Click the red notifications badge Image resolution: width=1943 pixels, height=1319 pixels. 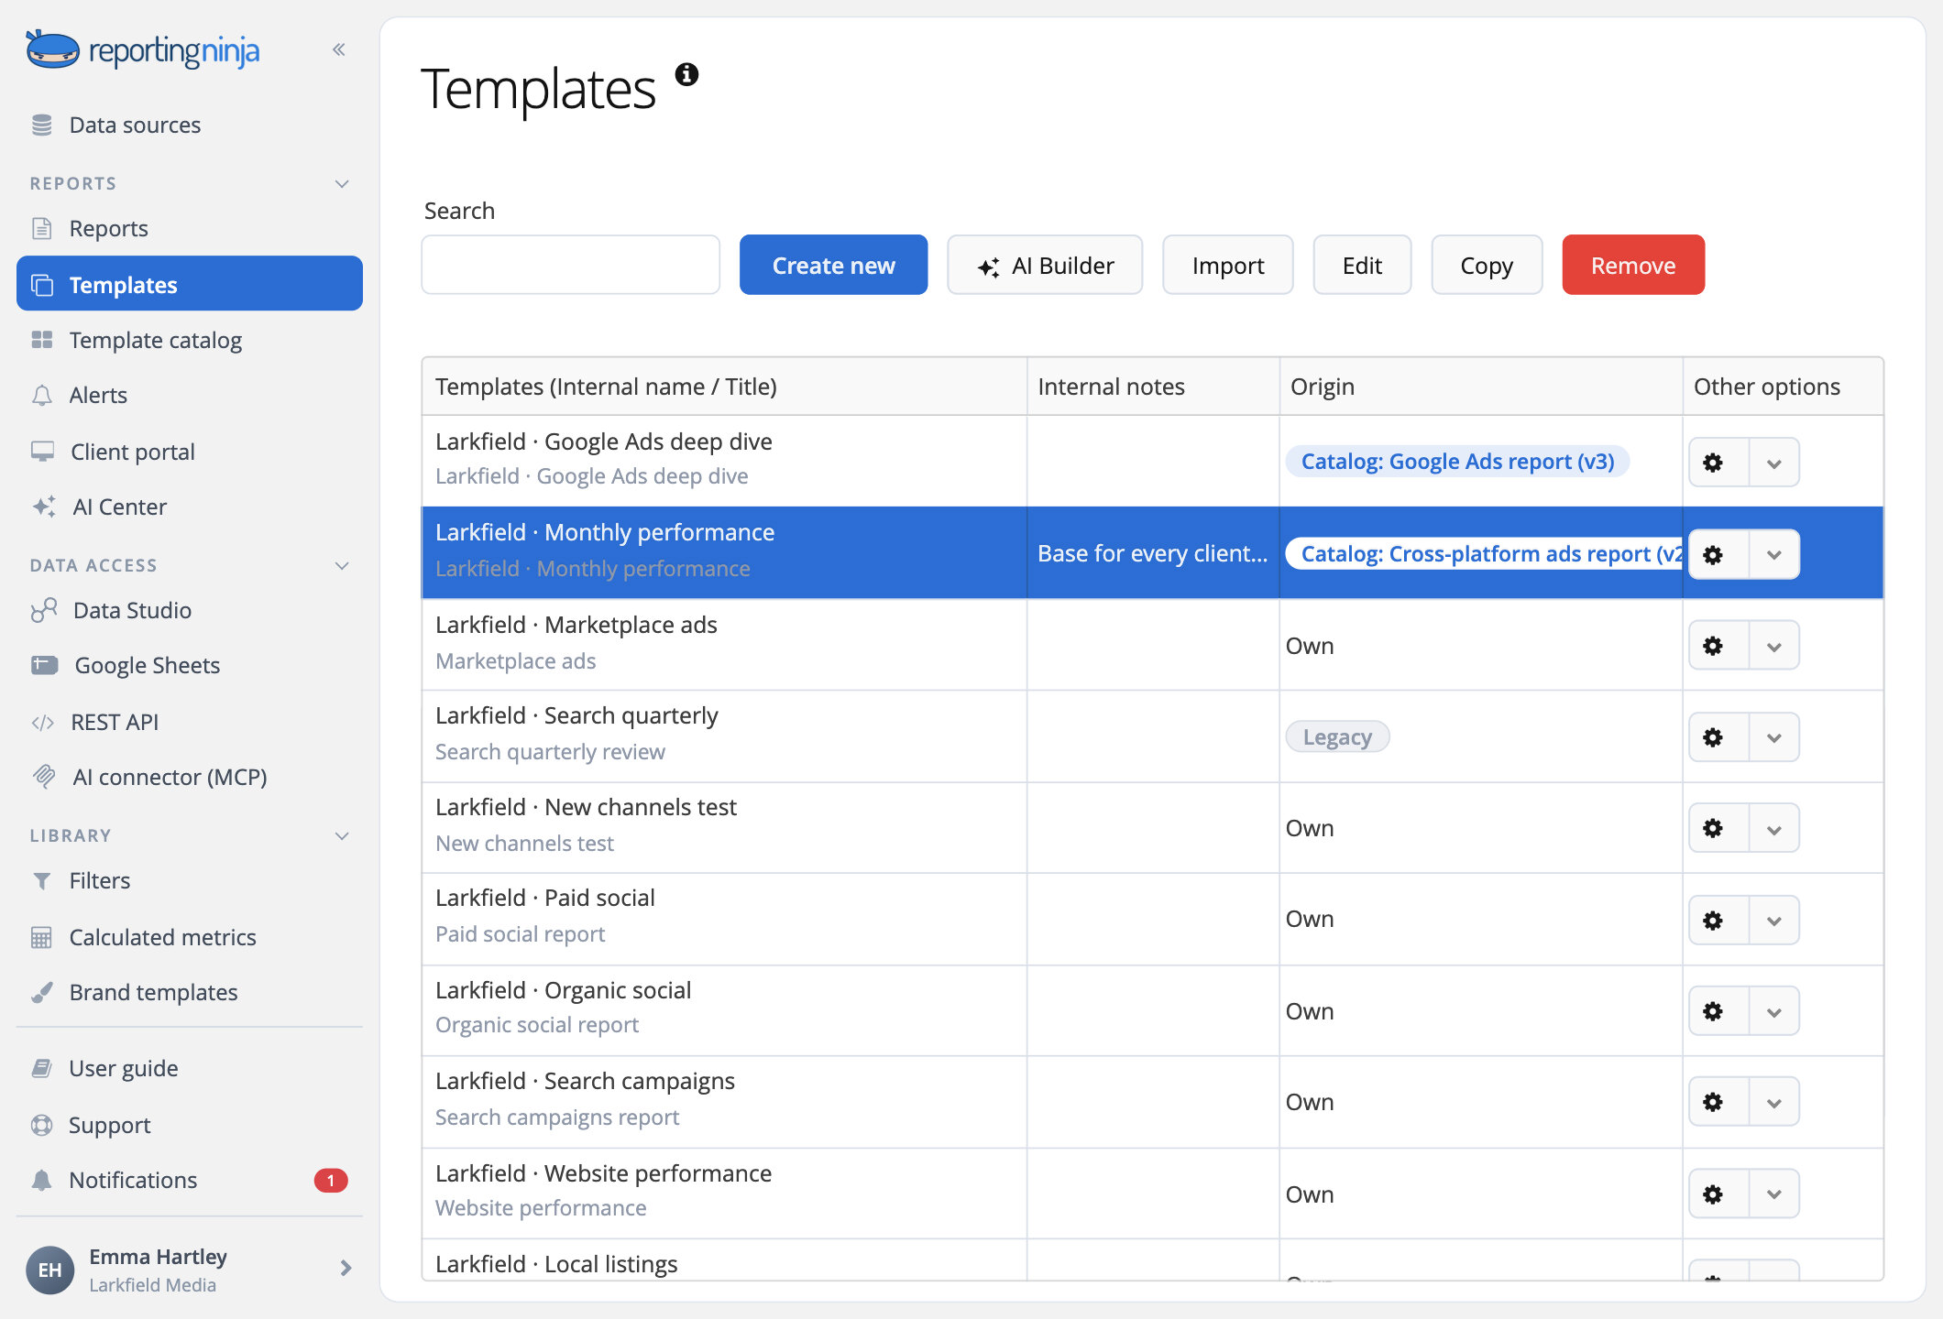(x=331, y=1180)
